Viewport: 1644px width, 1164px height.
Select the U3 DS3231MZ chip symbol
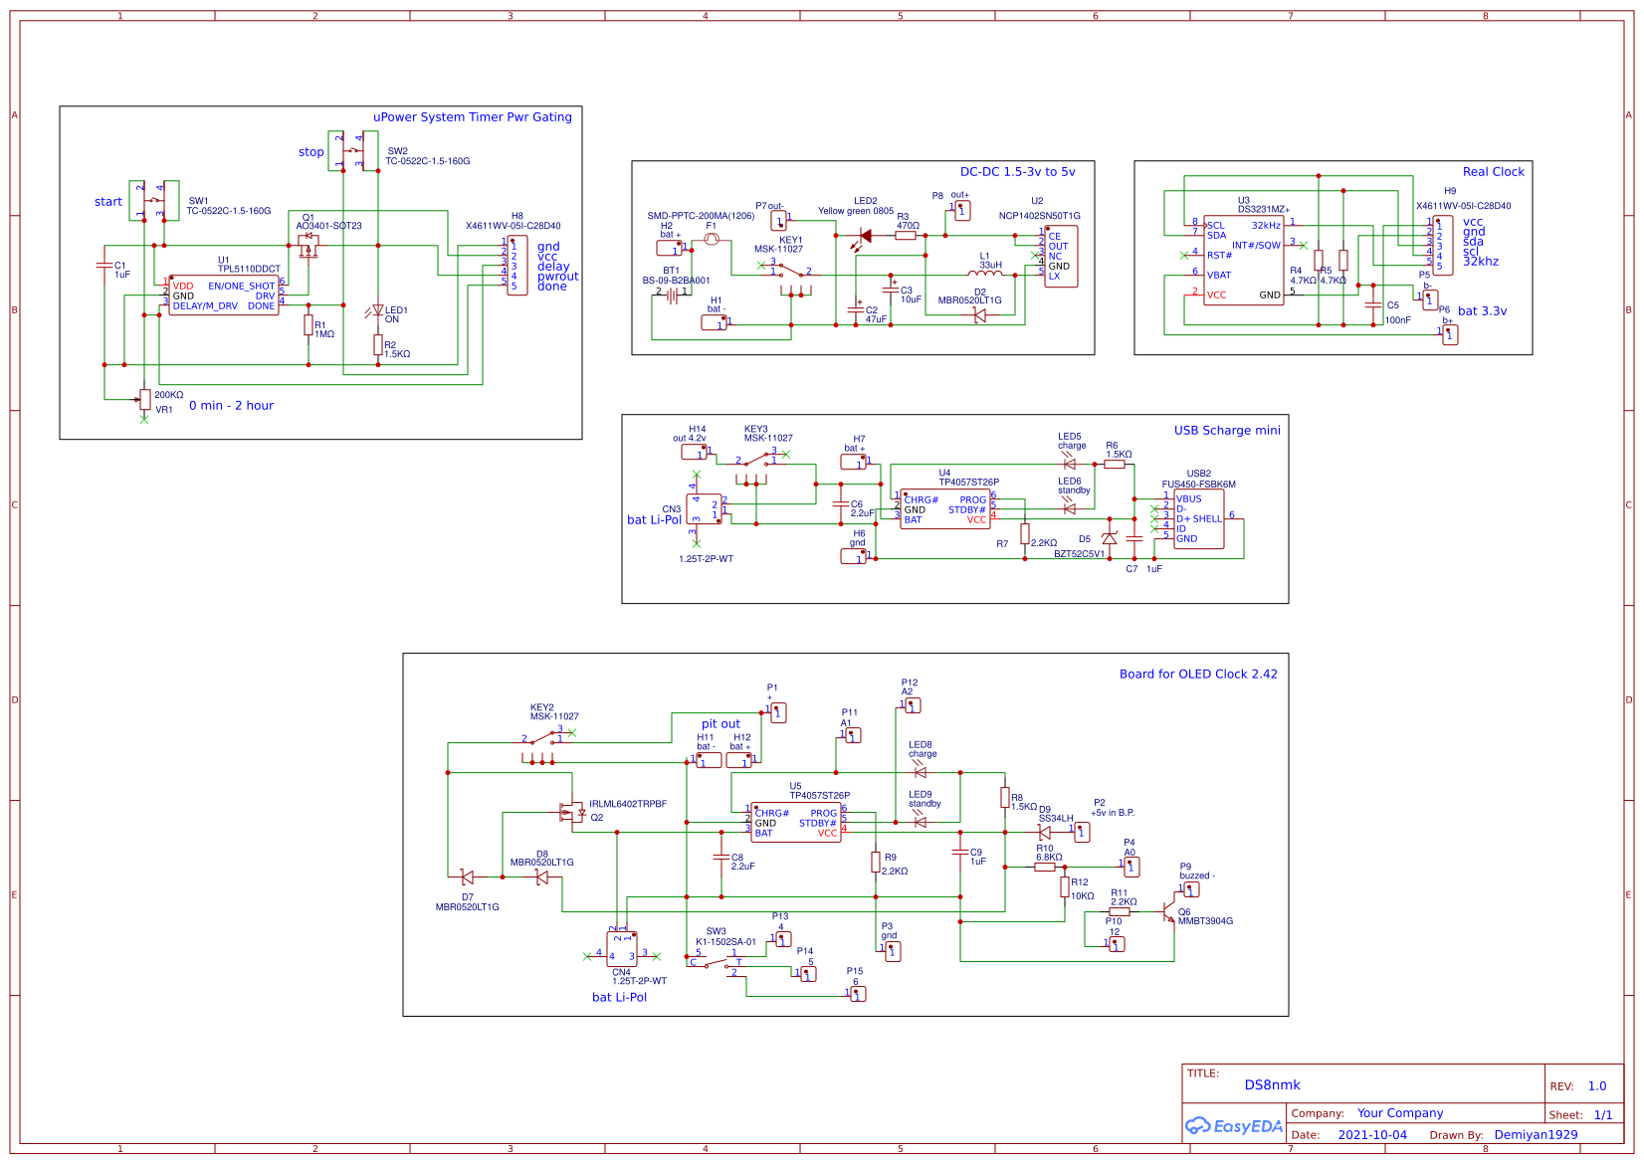tap(1243, 259)
